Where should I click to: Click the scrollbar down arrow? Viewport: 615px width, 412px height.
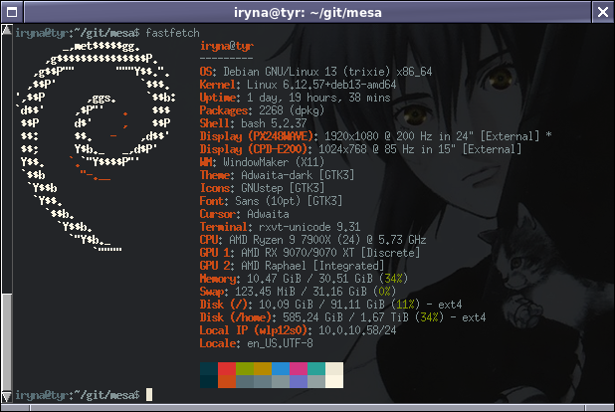(7, 396)
